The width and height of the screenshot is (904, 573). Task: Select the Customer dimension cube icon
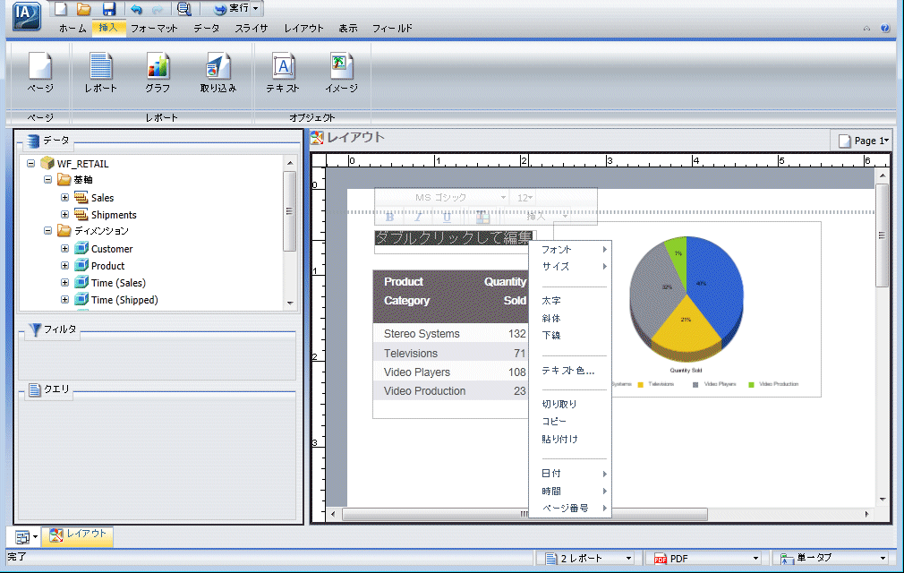[x=81, y=249]
